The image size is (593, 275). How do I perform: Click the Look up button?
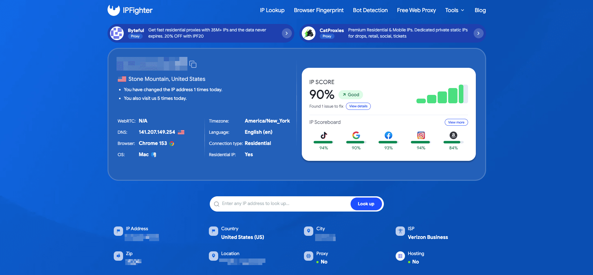pos(366,204)
